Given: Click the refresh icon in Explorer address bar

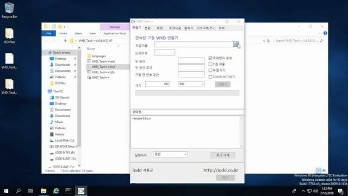Looking at the screenshot, I should [268, 41].
